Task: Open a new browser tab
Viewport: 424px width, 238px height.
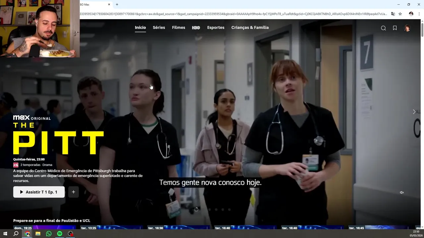Action: click(x=117, y=4)
